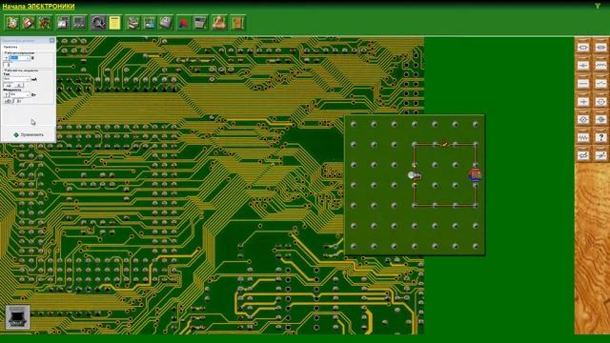
Task: Open the hollow resistor symbol drawer
Action: coord(583,48)
